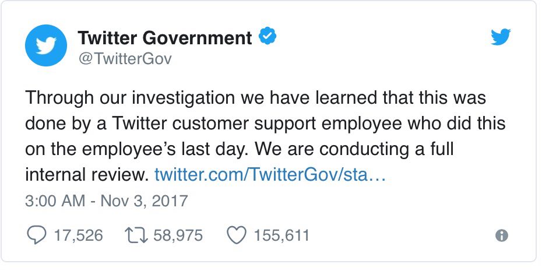Like the tweet with the heart icon

click(237, 235)
